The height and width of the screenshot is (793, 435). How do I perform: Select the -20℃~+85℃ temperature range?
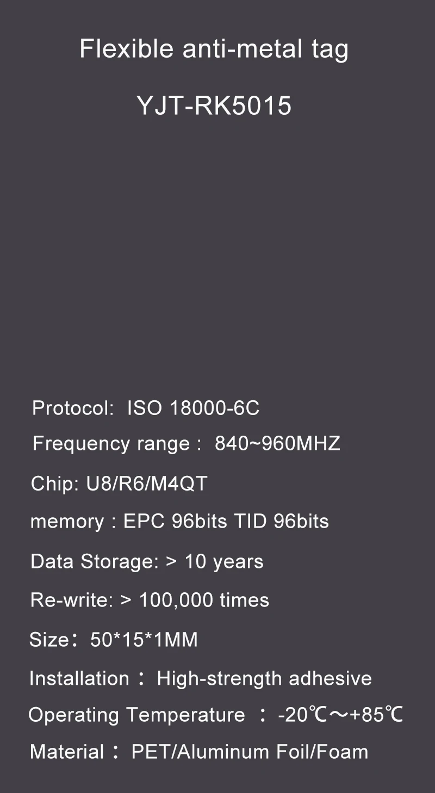click(x=340, y=715)
